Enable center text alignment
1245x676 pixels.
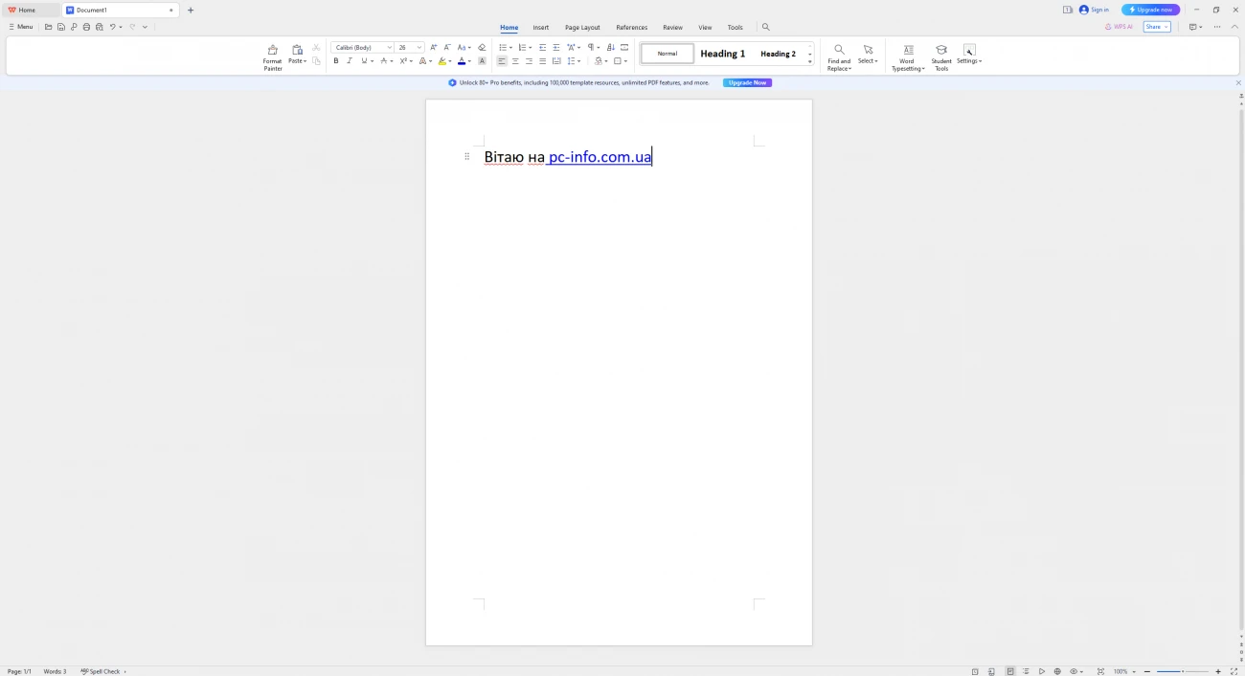[515, 61]
